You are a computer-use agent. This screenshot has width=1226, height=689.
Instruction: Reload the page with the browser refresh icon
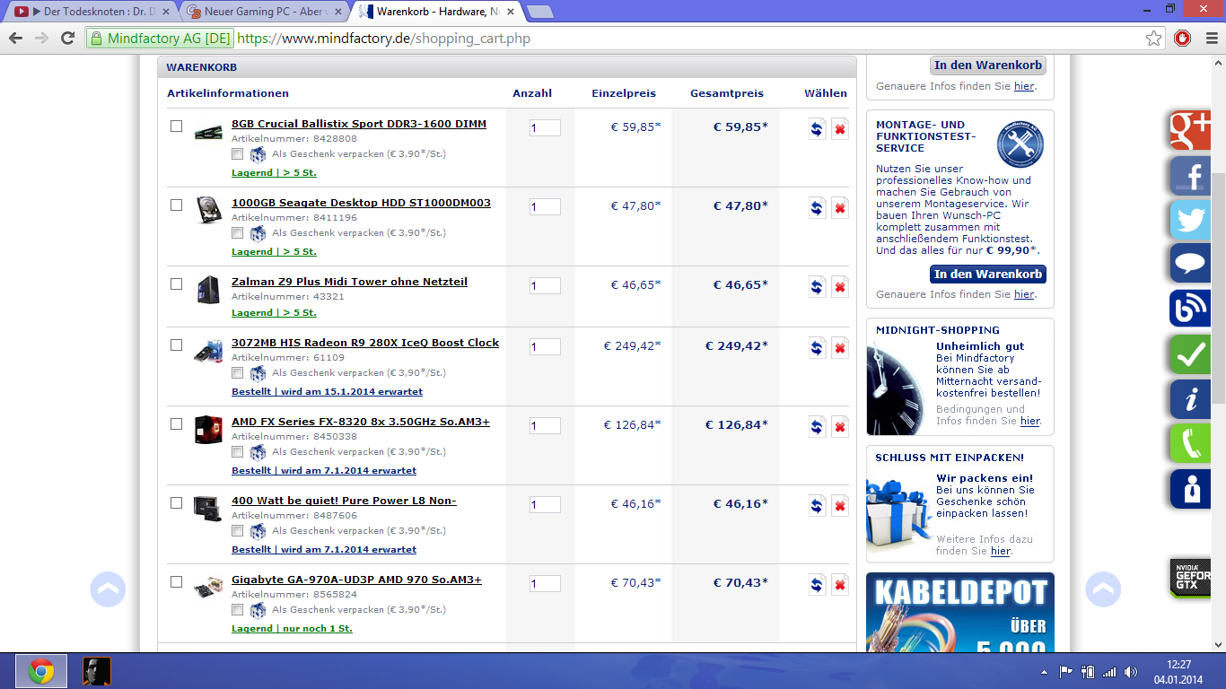(67, 39)
